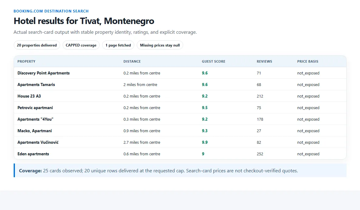360x210 pixels.
Task: Click the 9.5 guest score
Action: point(204,108)
